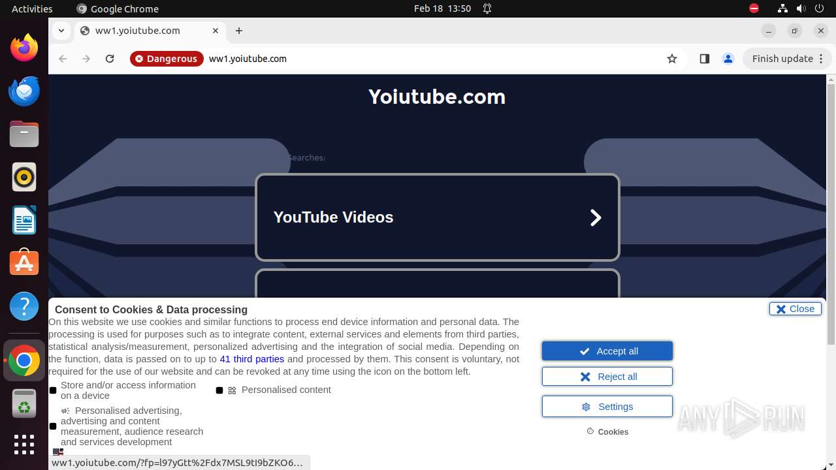Click the Consent to Cookies heading
Viewport: 836px width, 470px height.
click(151, 309)
